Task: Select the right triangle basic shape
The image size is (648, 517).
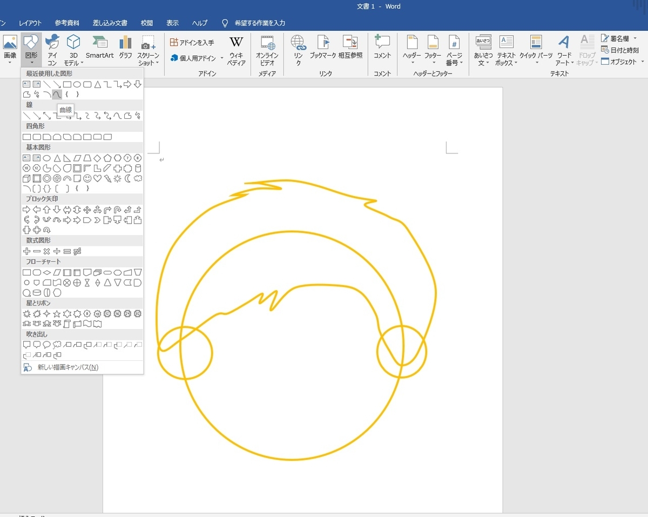Action: [x=67, y=158]
